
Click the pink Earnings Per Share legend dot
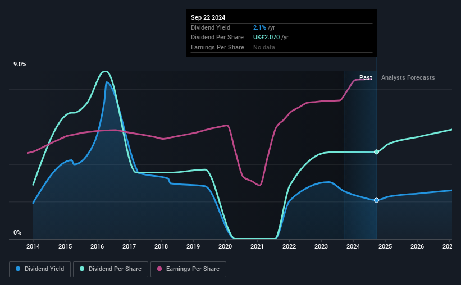159,269
